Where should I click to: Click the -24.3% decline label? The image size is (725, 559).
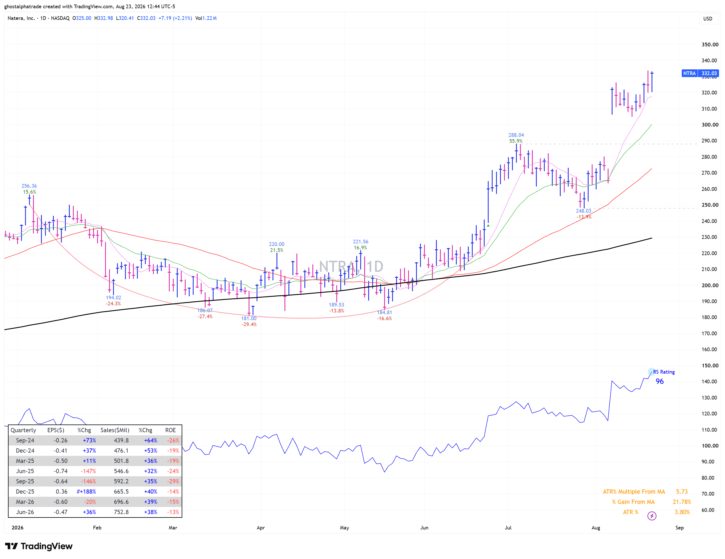click(x=114, y=304)
